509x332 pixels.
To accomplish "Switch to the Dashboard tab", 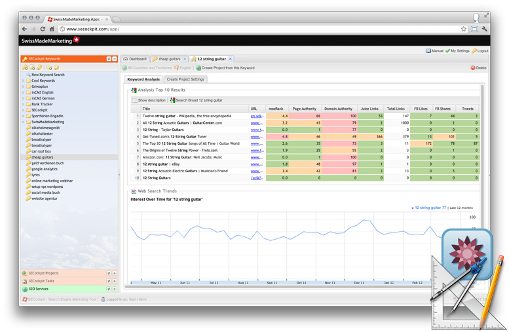I will click(135, 59).
